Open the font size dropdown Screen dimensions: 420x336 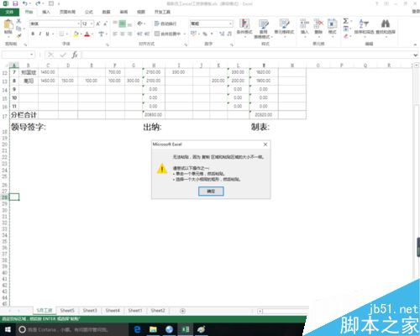pyautogui.click(x=92, y=24)
